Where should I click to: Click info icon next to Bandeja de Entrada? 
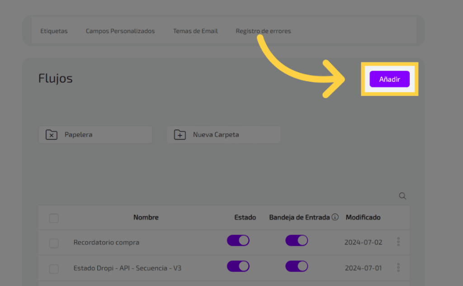pos(335,217)
